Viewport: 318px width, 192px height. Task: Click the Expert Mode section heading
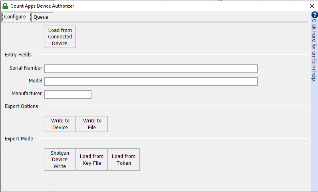pyautogui.click(x=19, y=139)
